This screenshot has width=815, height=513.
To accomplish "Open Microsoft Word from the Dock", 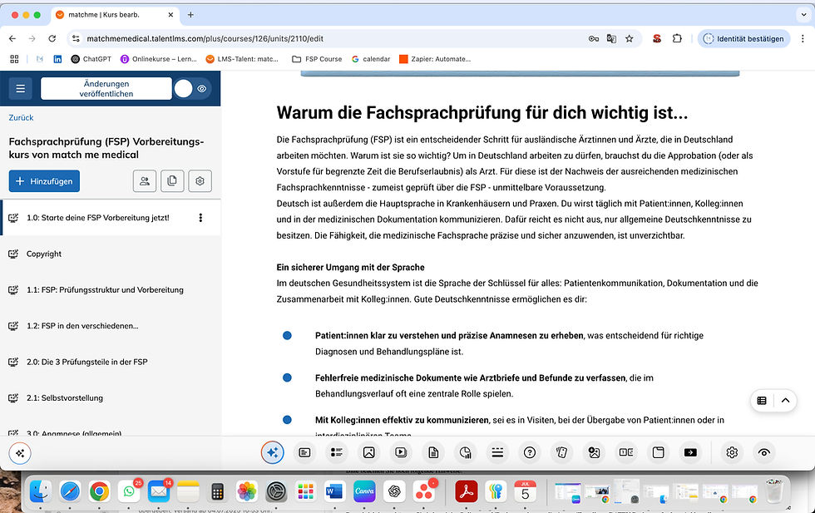I will click(x=334, y=491).
